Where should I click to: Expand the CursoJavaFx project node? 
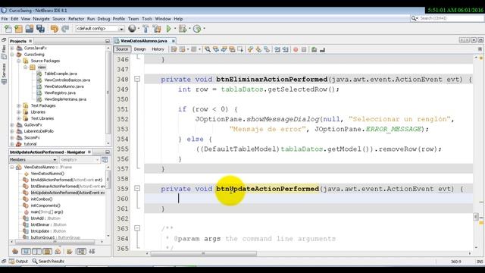[12, 48]
